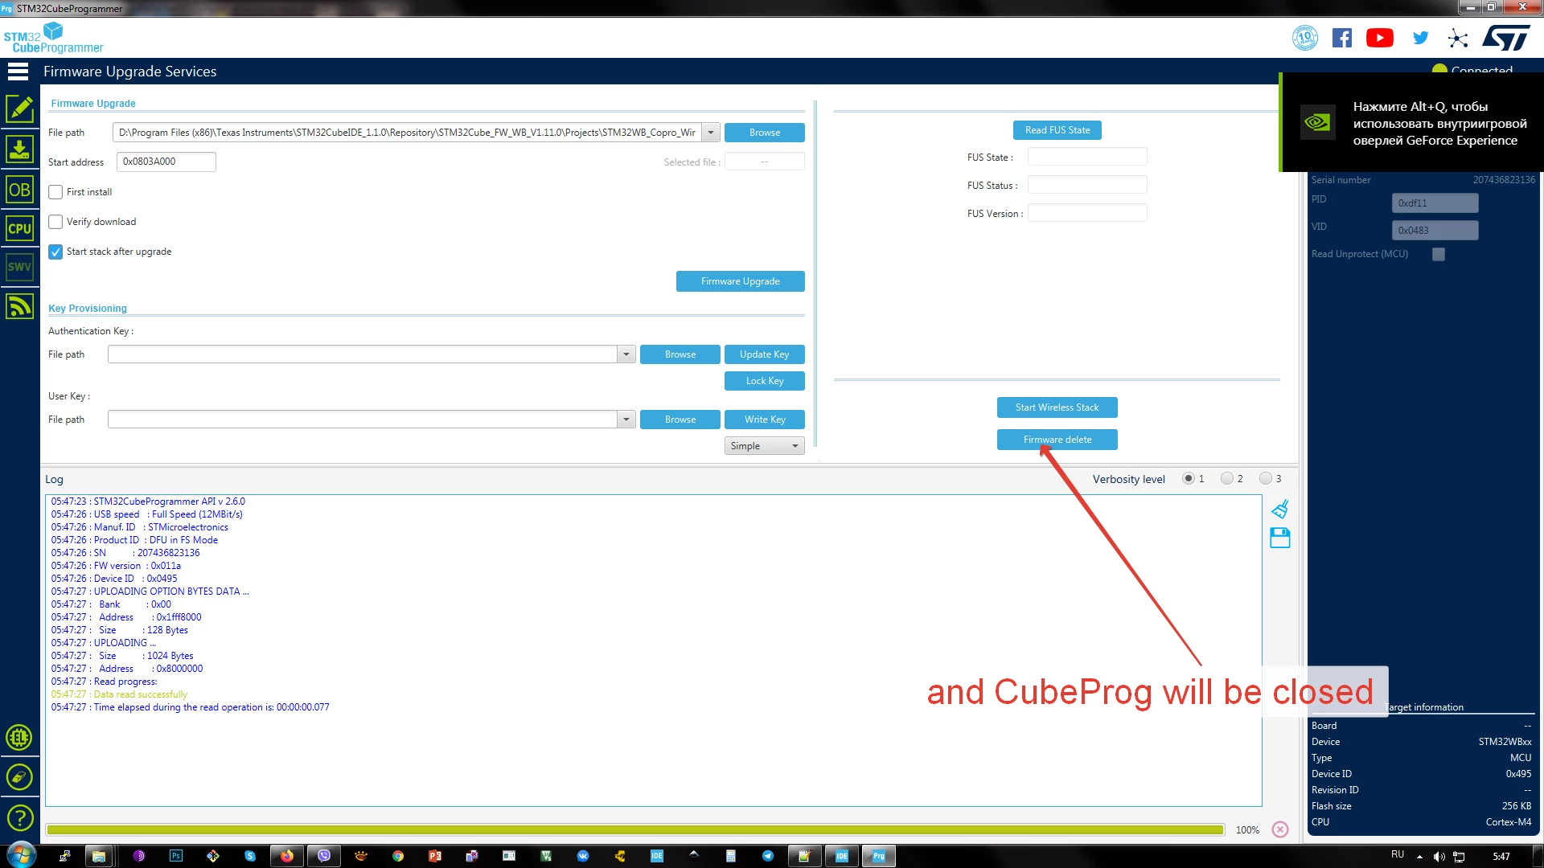Click the ST logo

[1506, 38]
